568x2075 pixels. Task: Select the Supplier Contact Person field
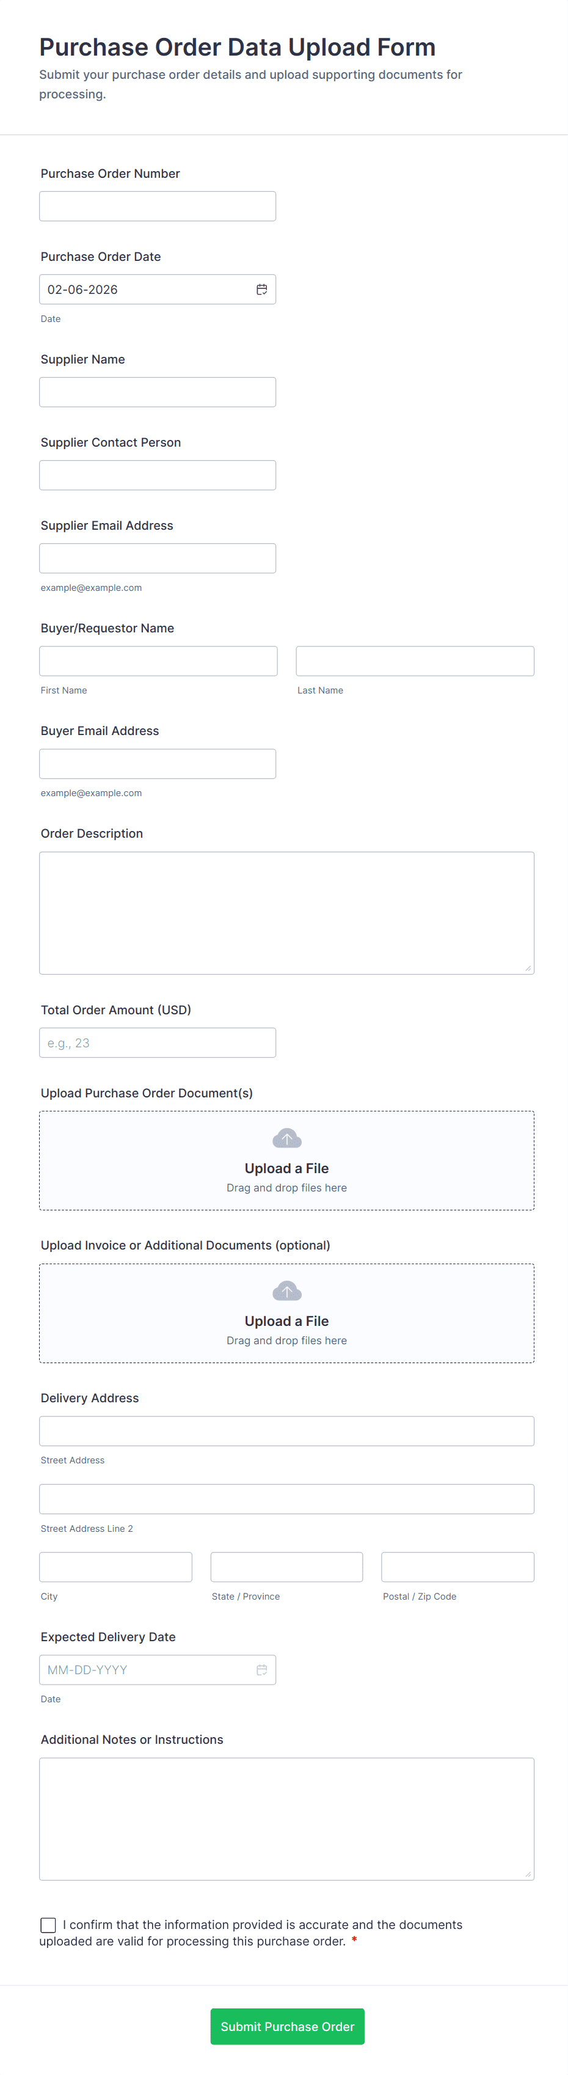tap(157, 475)
